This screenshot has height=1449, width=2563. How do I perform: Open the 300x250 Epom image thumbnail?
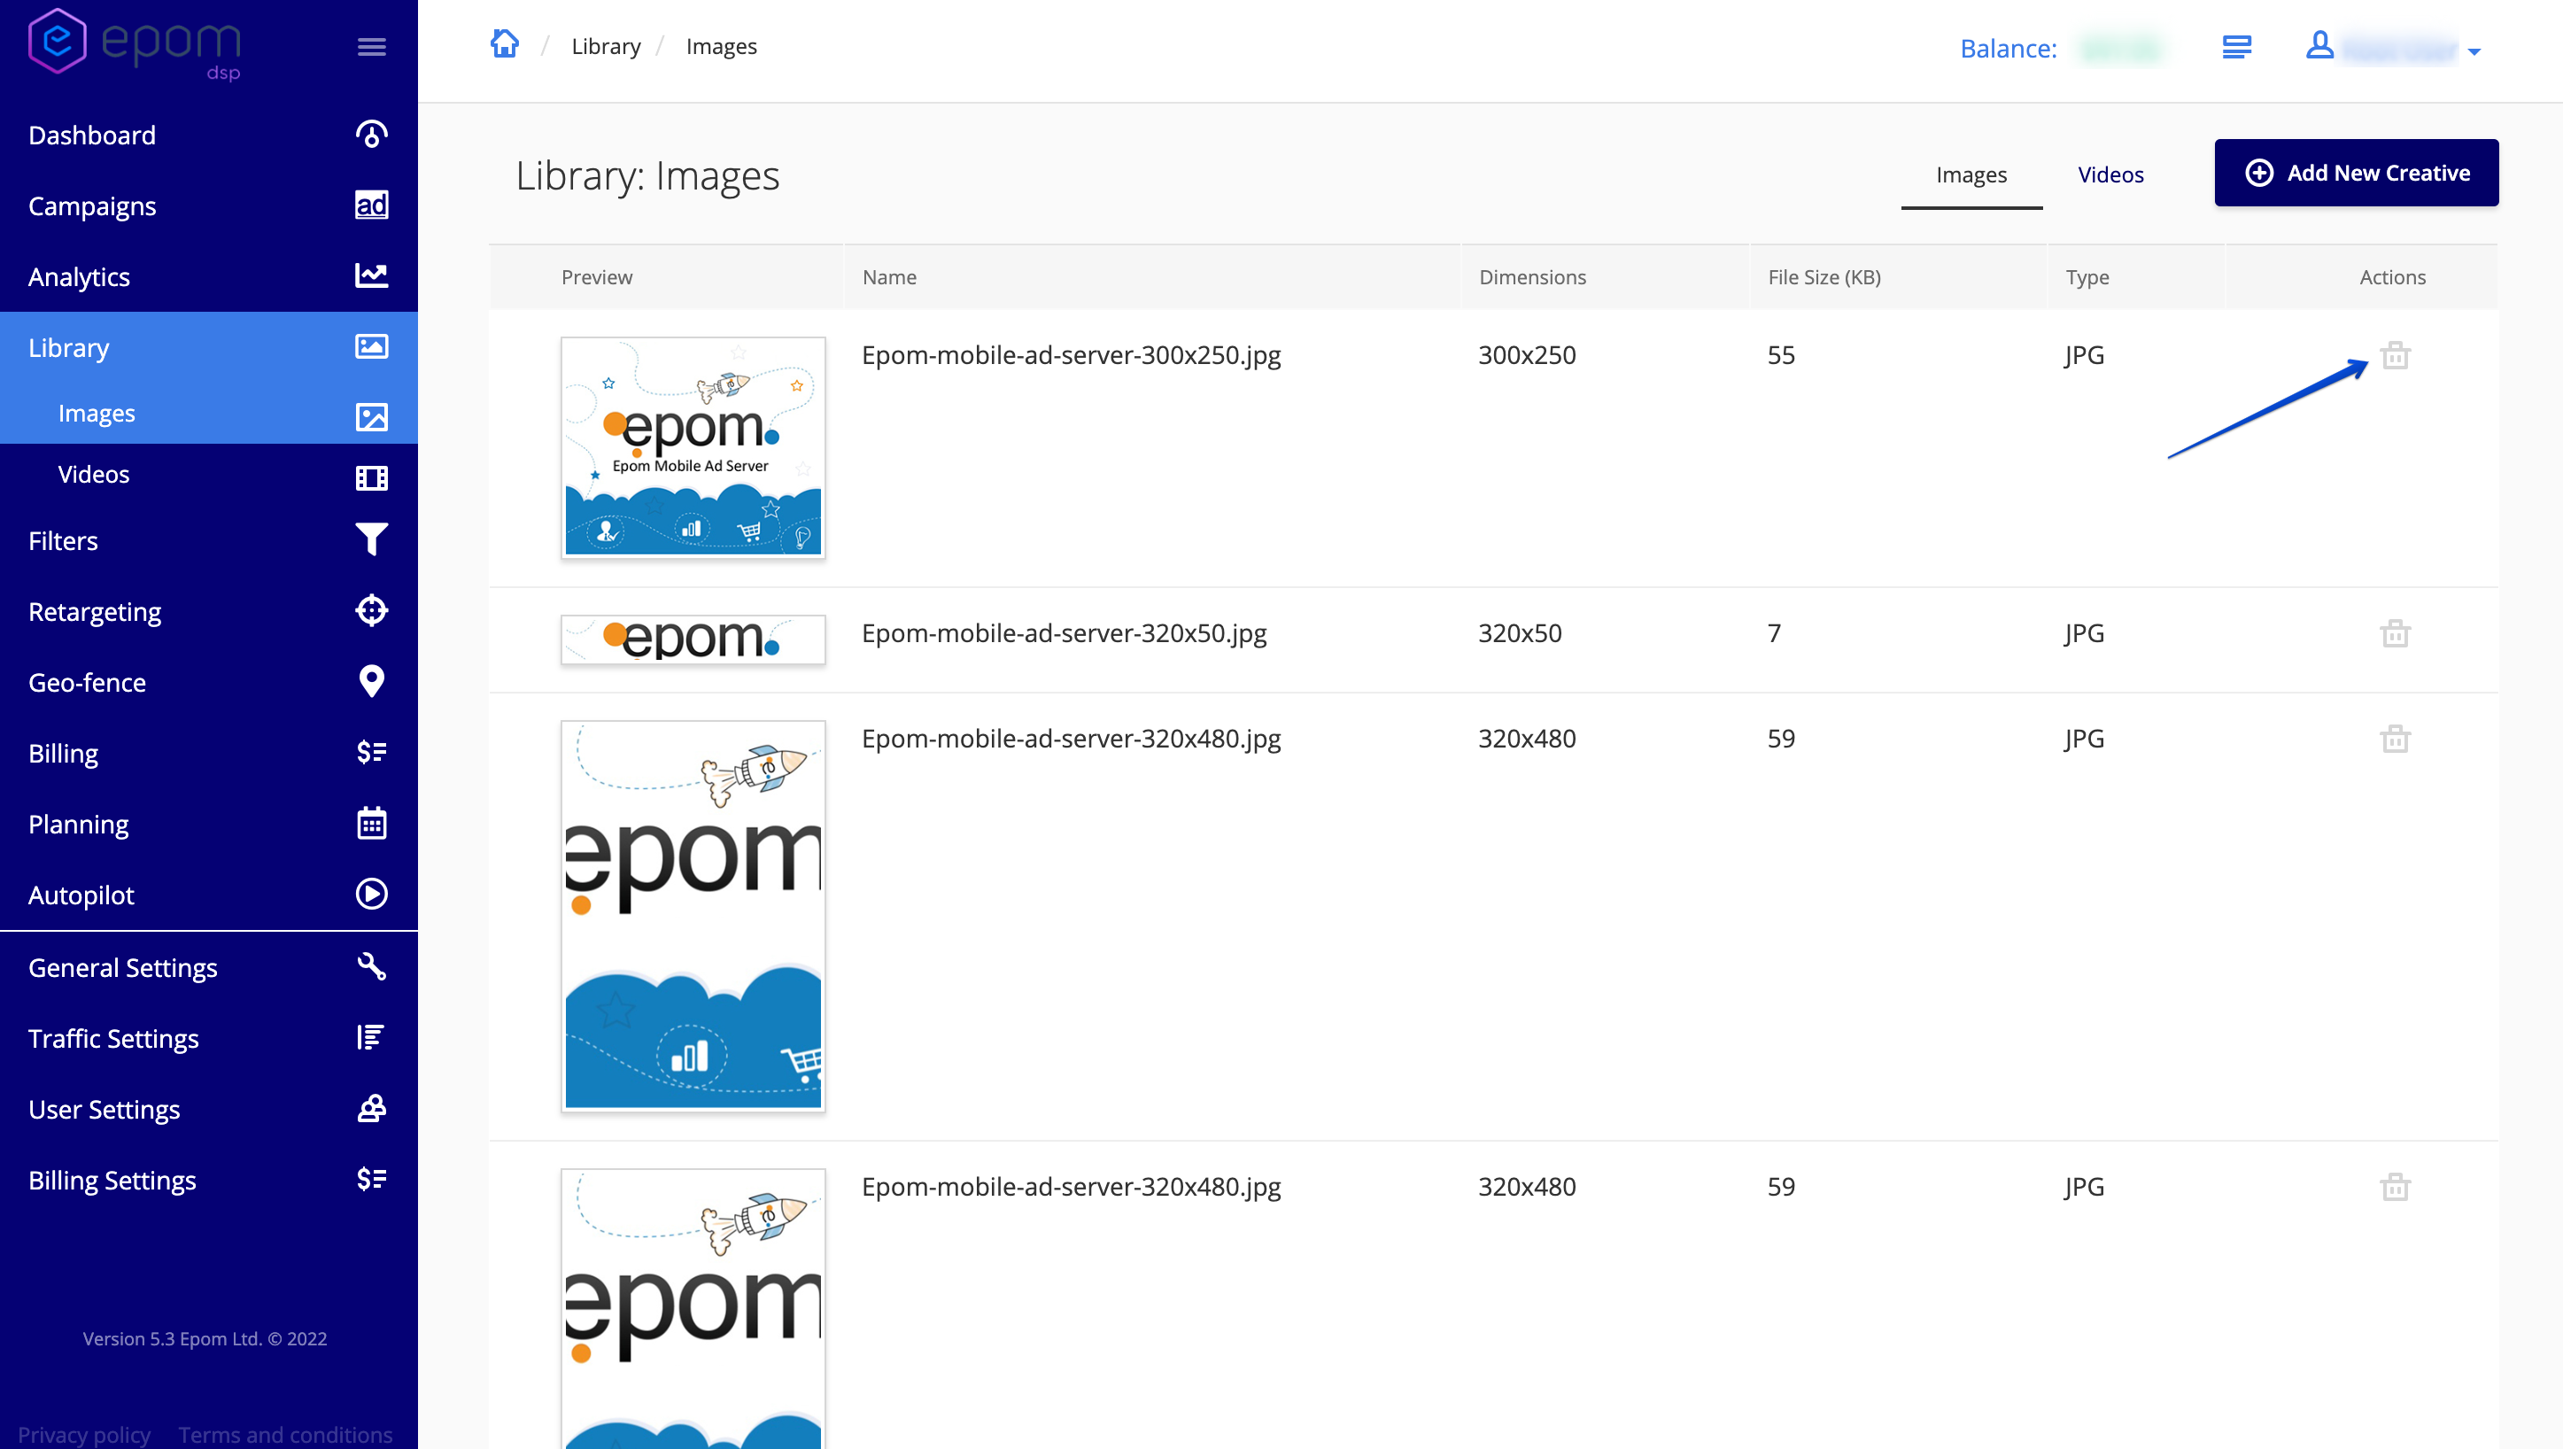(x=693, y=447)
